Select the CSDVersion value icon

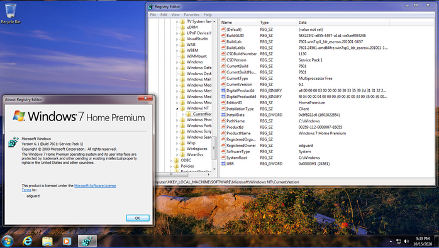(223, 60)
